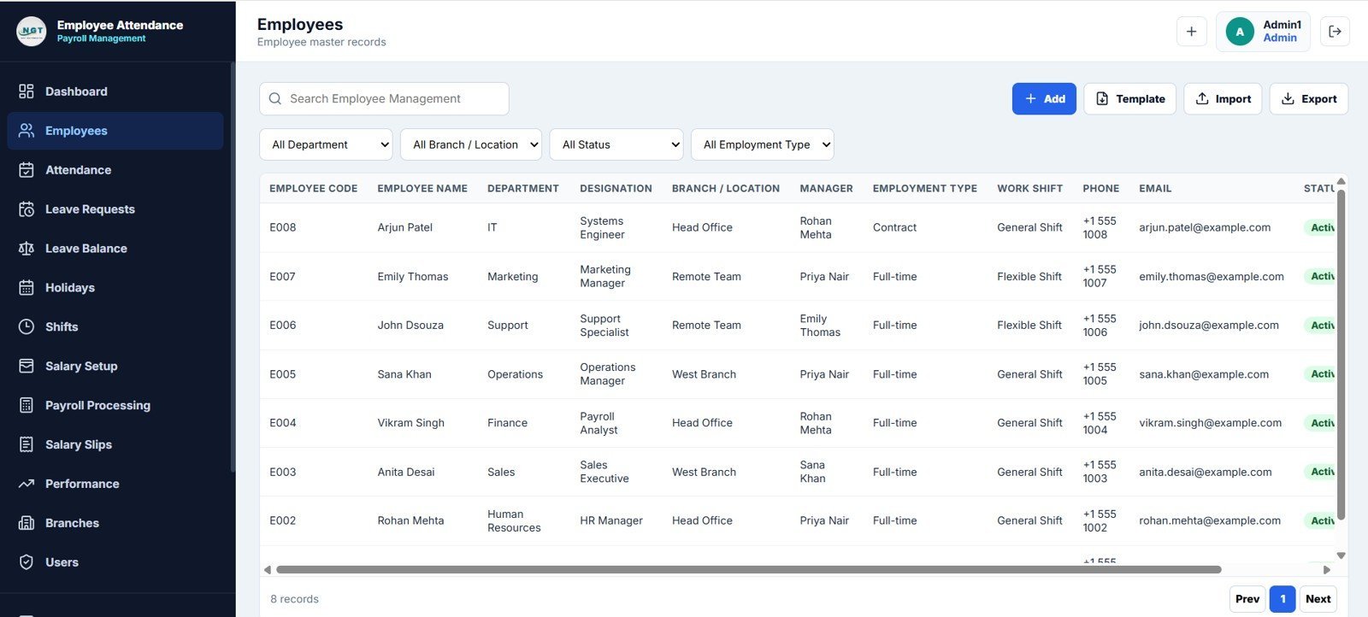Click the plus icon on Add button

pyautogui.click(x=1031, y=99)
